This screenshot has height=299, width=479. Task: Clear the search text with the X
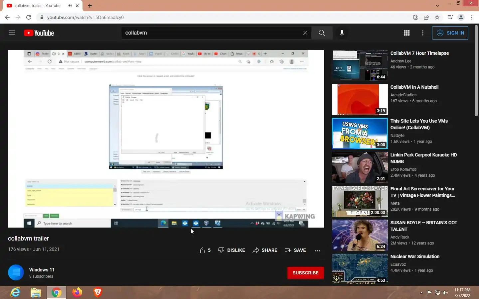tap(305, 33)
